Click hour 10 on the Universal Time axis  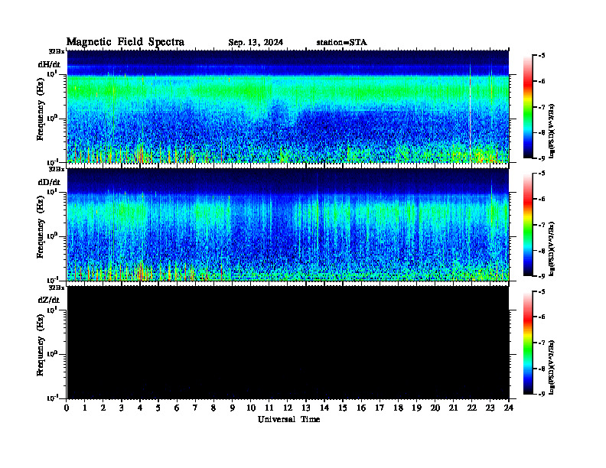[251, 408]
